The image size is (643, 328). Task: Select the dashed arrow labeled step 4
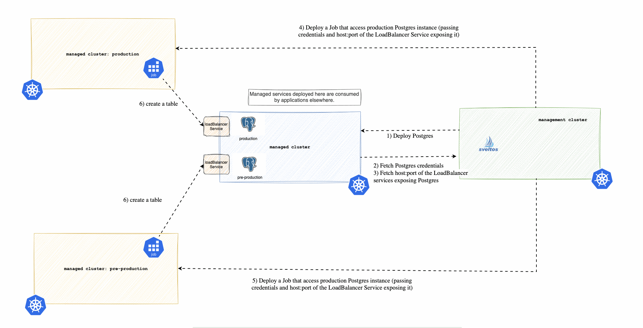352,47
